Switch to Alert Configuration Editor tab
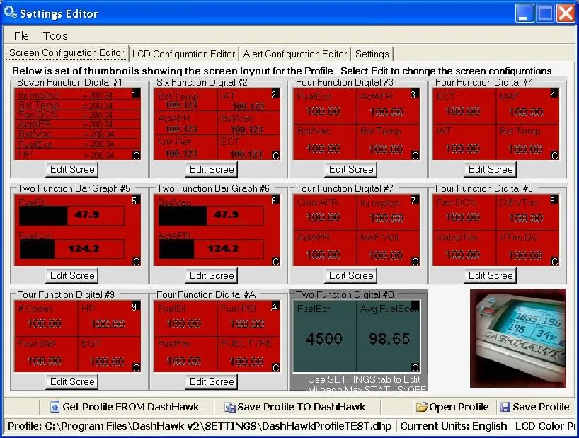The height and width of the screenshot is (438, 579). click(x=295, y=54)
